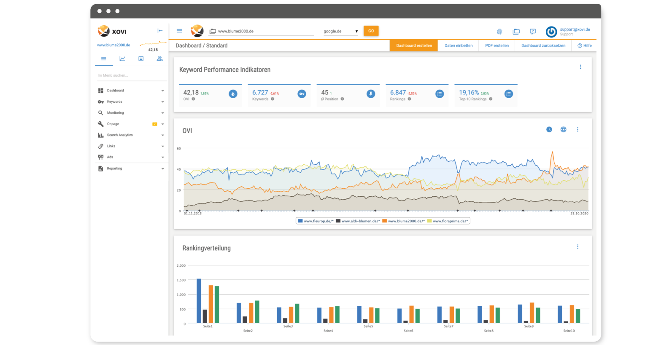The image size is (669, 345).
Task: Click the XOVI logo in sidebar
Action: pos(112,31)
